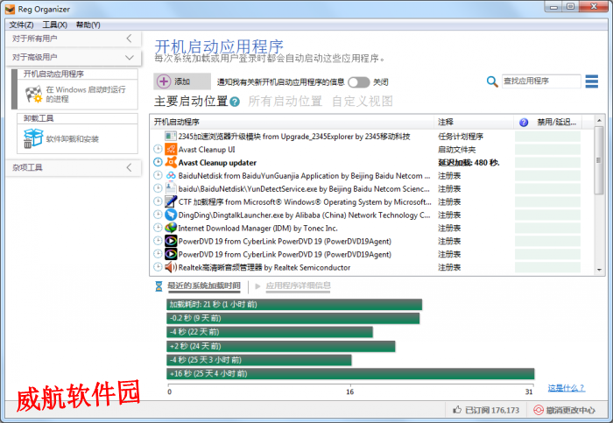Click the 添加 (add) plus button
Image resolution: width=613 pixels, height=423 pixels.
coord(164,81)
